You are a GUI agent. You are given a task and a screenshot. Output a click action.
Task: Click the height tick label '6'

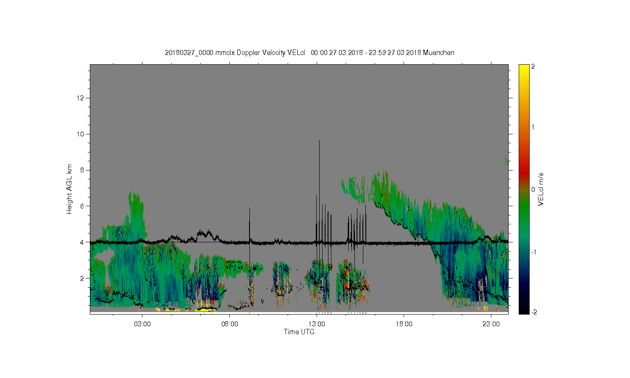click(x=82, y=206)
